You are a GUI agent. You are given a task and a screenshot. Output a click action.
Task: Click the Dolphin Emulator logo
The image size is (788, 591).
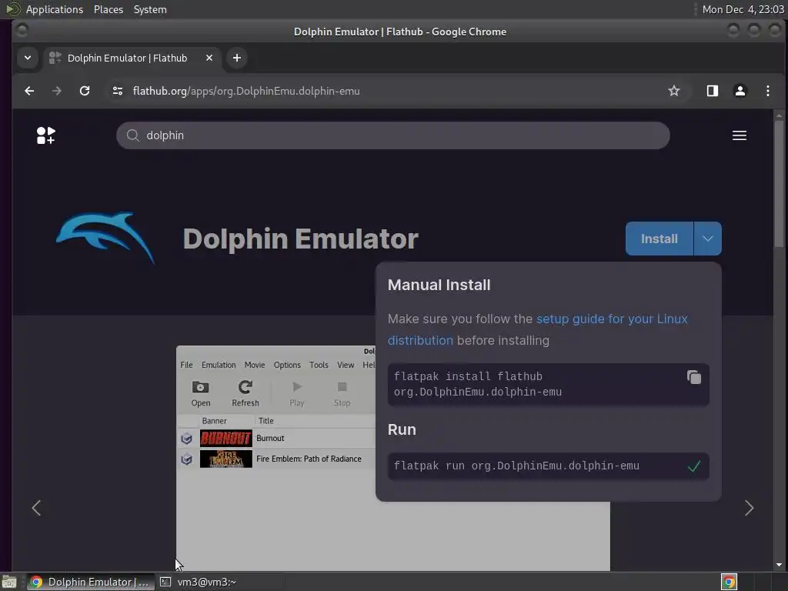(105, 238)
